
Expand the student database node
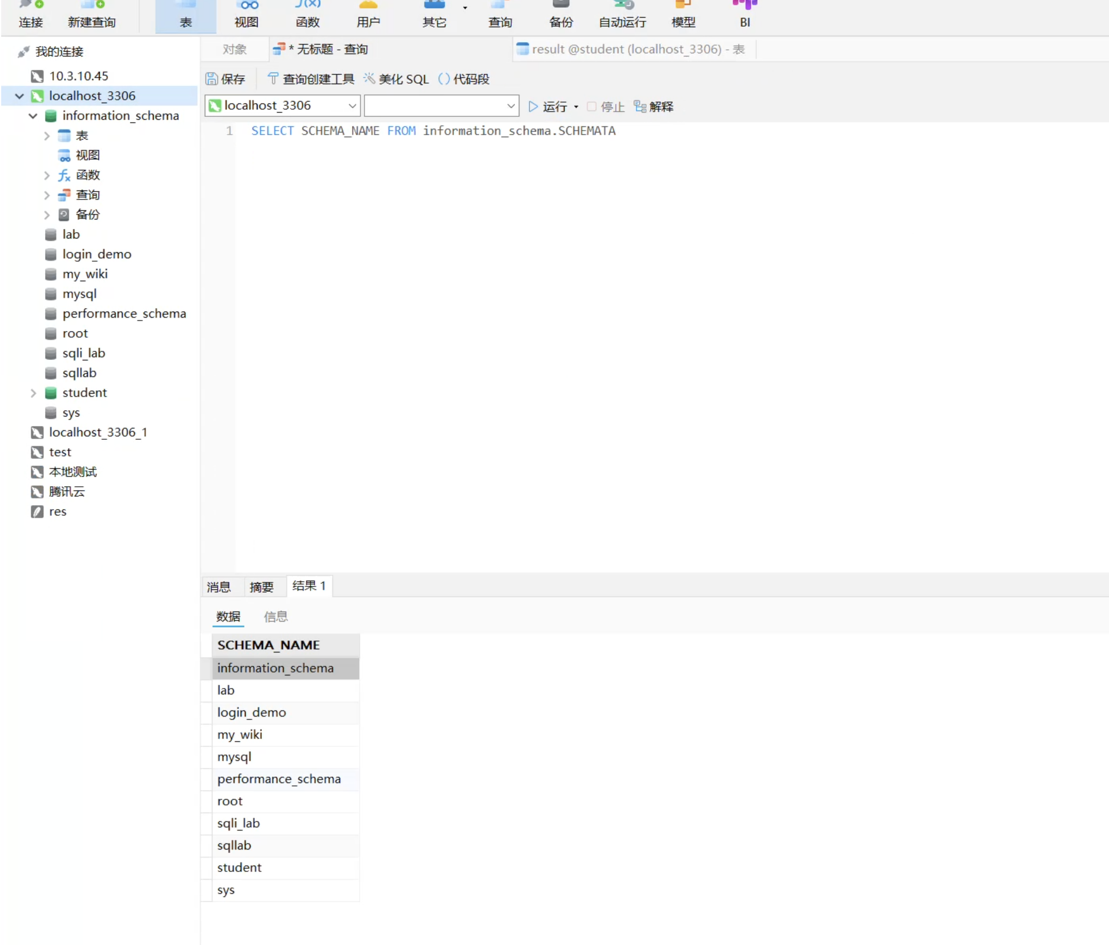click(33, 393)
